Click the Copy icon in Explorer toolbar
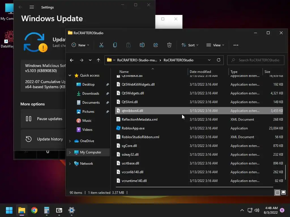The width and height of the screenshot is (290, 217). (x=115, y=45)
